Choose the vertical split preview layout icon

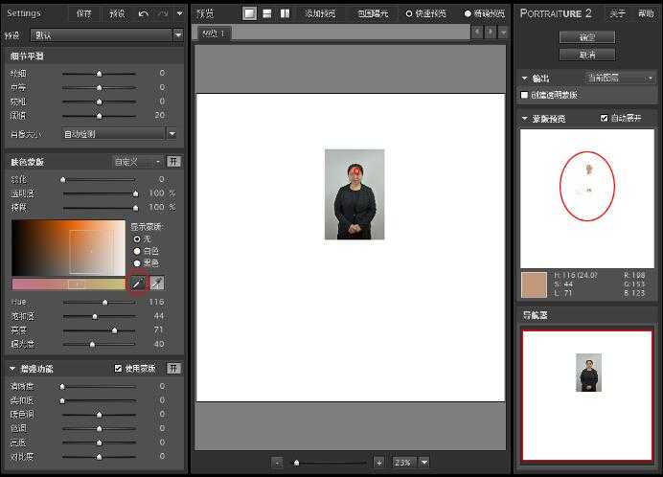tap(285, 13)
